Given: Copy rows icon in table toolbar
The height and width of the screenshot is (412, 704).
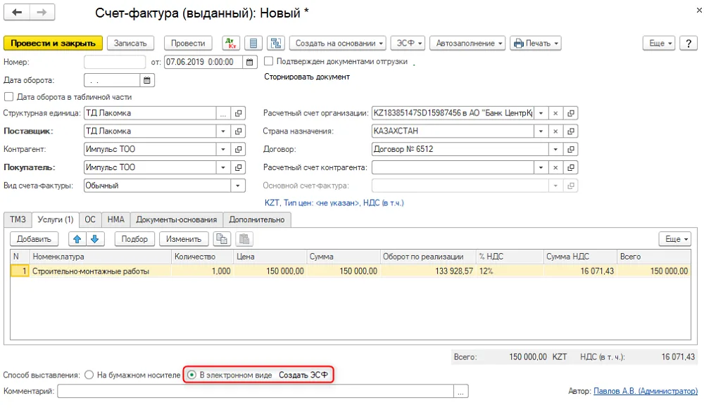Looking at the screenshot, I should point(221,239).
